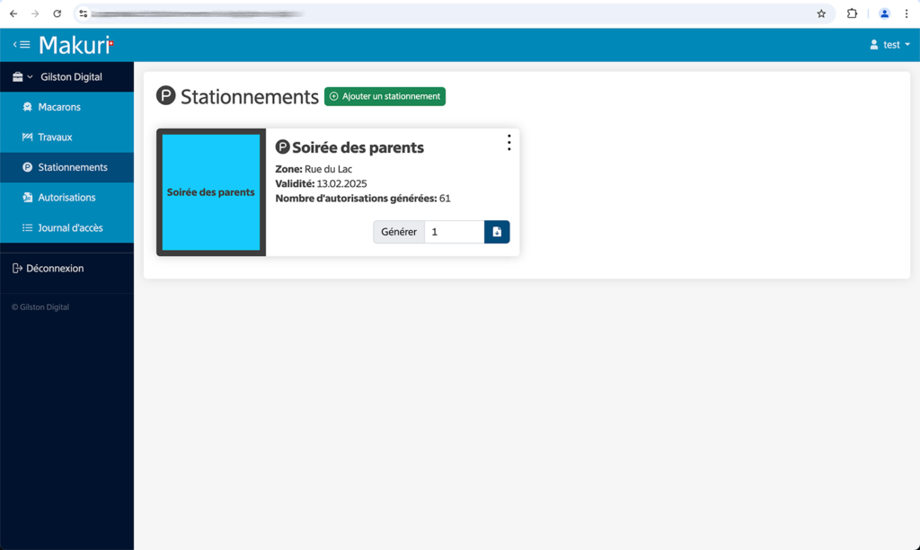Viewport: 920px width, 550px height.
Task: Open the three-dot menu on the parking card
Action: 509,143
